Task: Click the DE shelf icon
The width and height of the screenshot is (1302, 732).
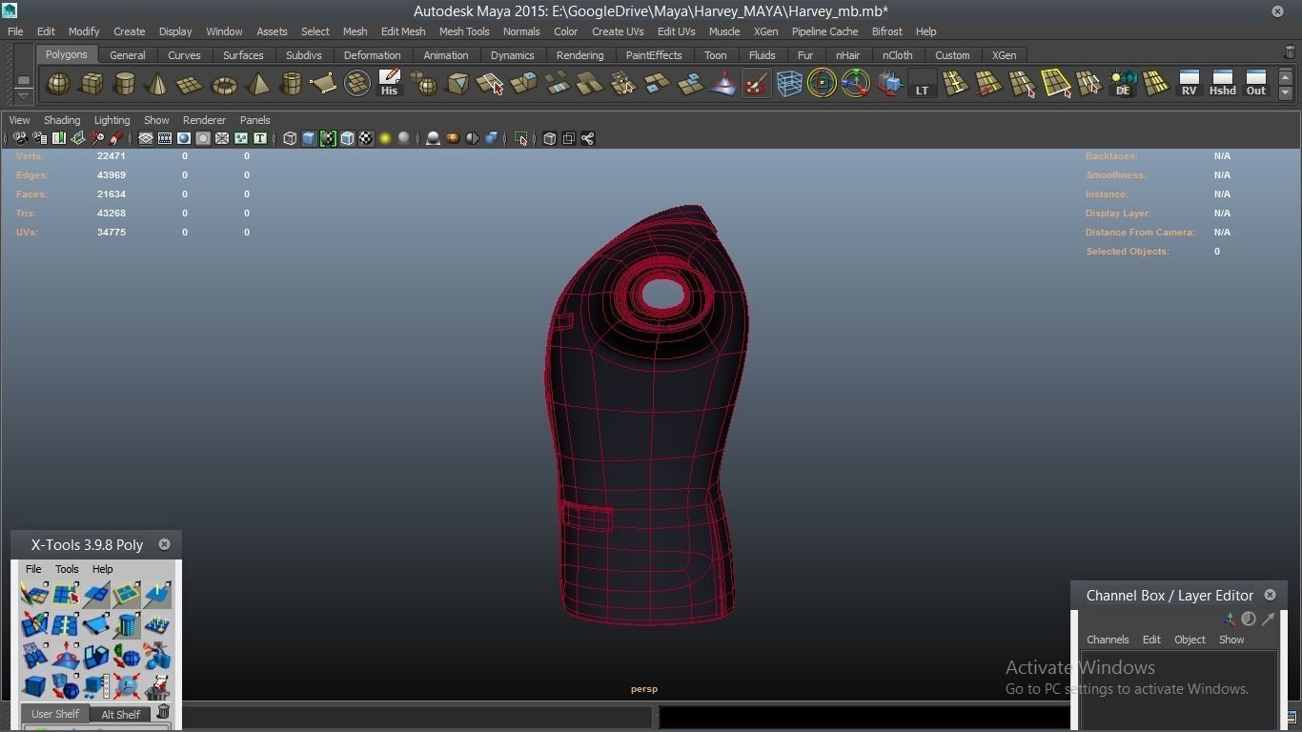Action: coord(1123,84)
